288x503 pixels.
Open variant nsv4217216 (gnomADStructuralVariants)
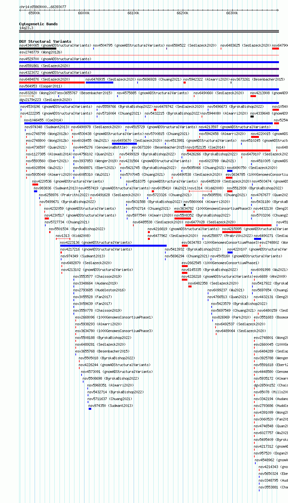click(x=96, y=249)
